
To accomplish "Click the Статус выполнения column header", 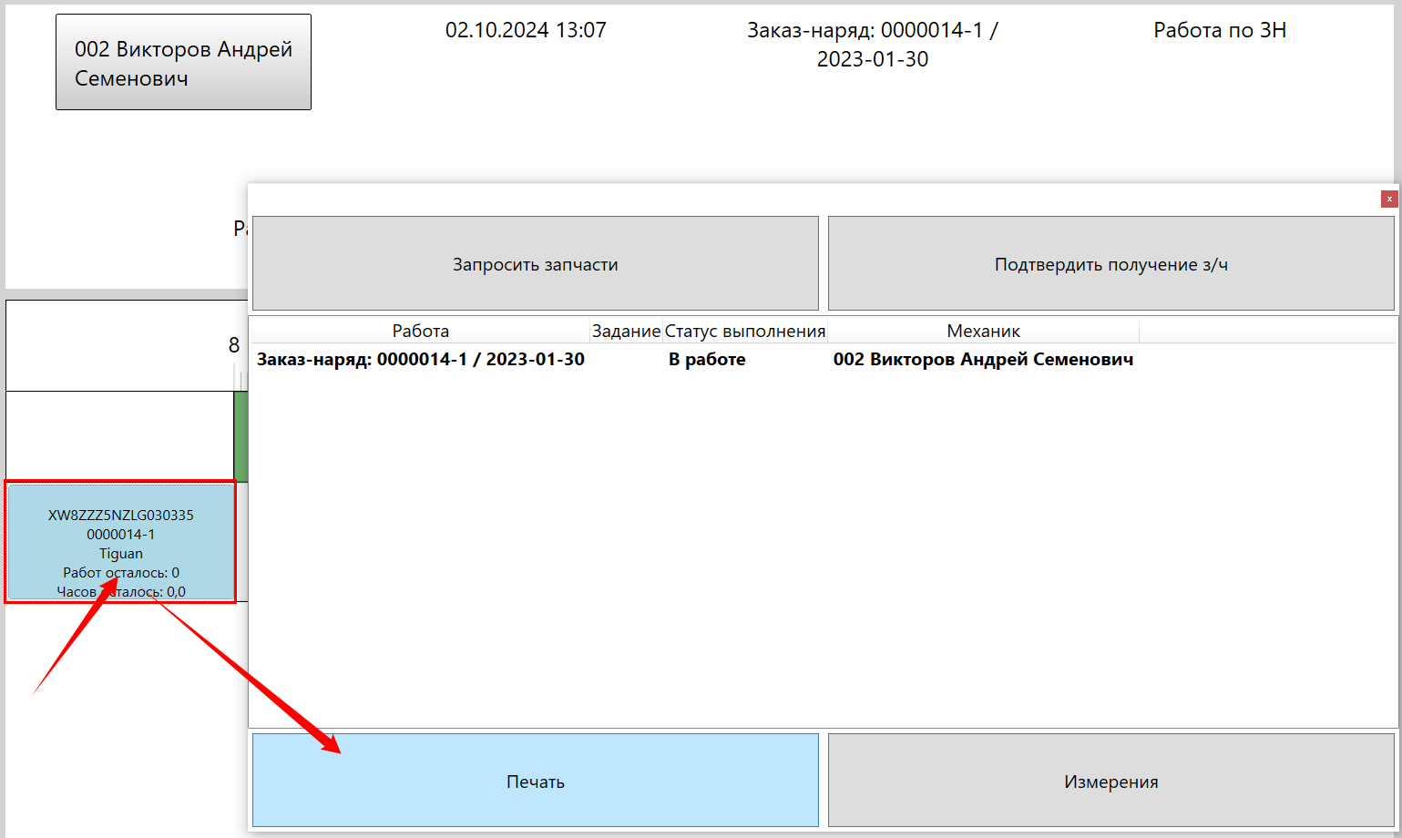I will coord(744,331).
